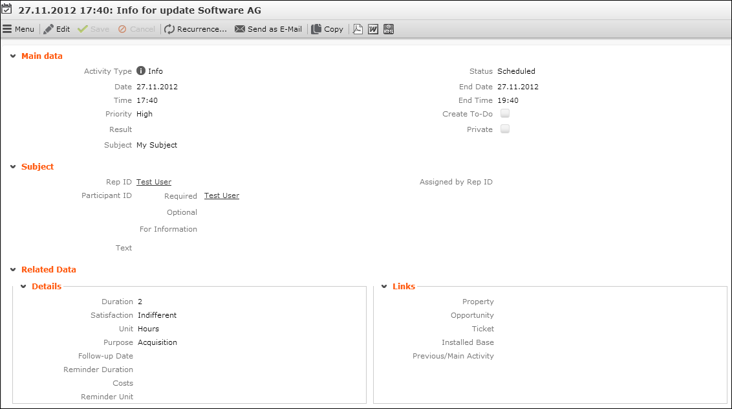Export record as HTML icon
732x409 pixels.
389,29
